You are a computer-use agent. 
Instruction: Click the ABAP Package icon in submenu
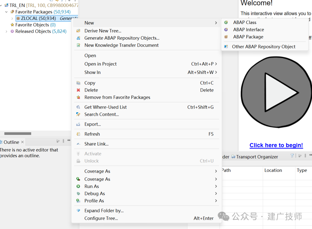(226, 37)
